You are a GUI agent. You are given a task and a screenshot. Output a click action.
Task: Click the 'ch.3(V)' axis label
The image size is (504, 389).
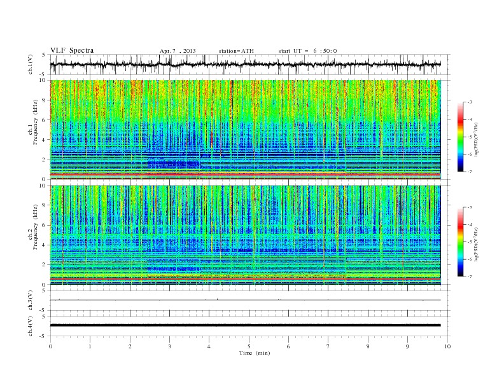pyautogui.click(x=31, y=301)
